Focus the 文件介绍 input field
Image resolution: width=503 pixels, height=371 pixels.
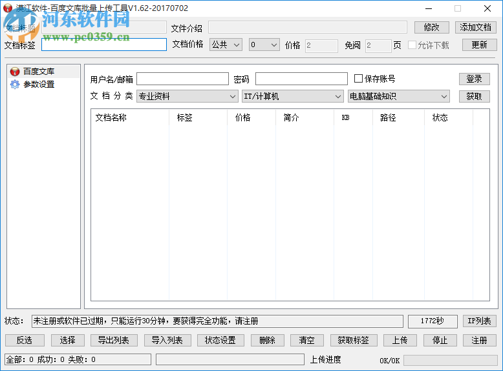click(308, 28)
